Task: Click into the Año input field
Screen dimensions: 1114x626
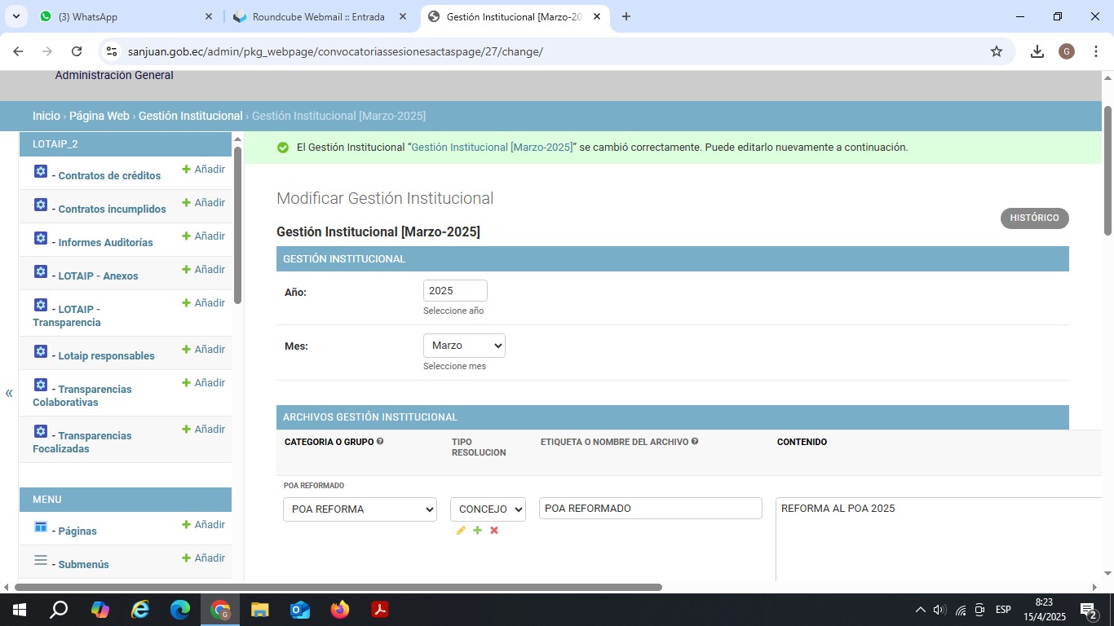Action: [455, 291]
